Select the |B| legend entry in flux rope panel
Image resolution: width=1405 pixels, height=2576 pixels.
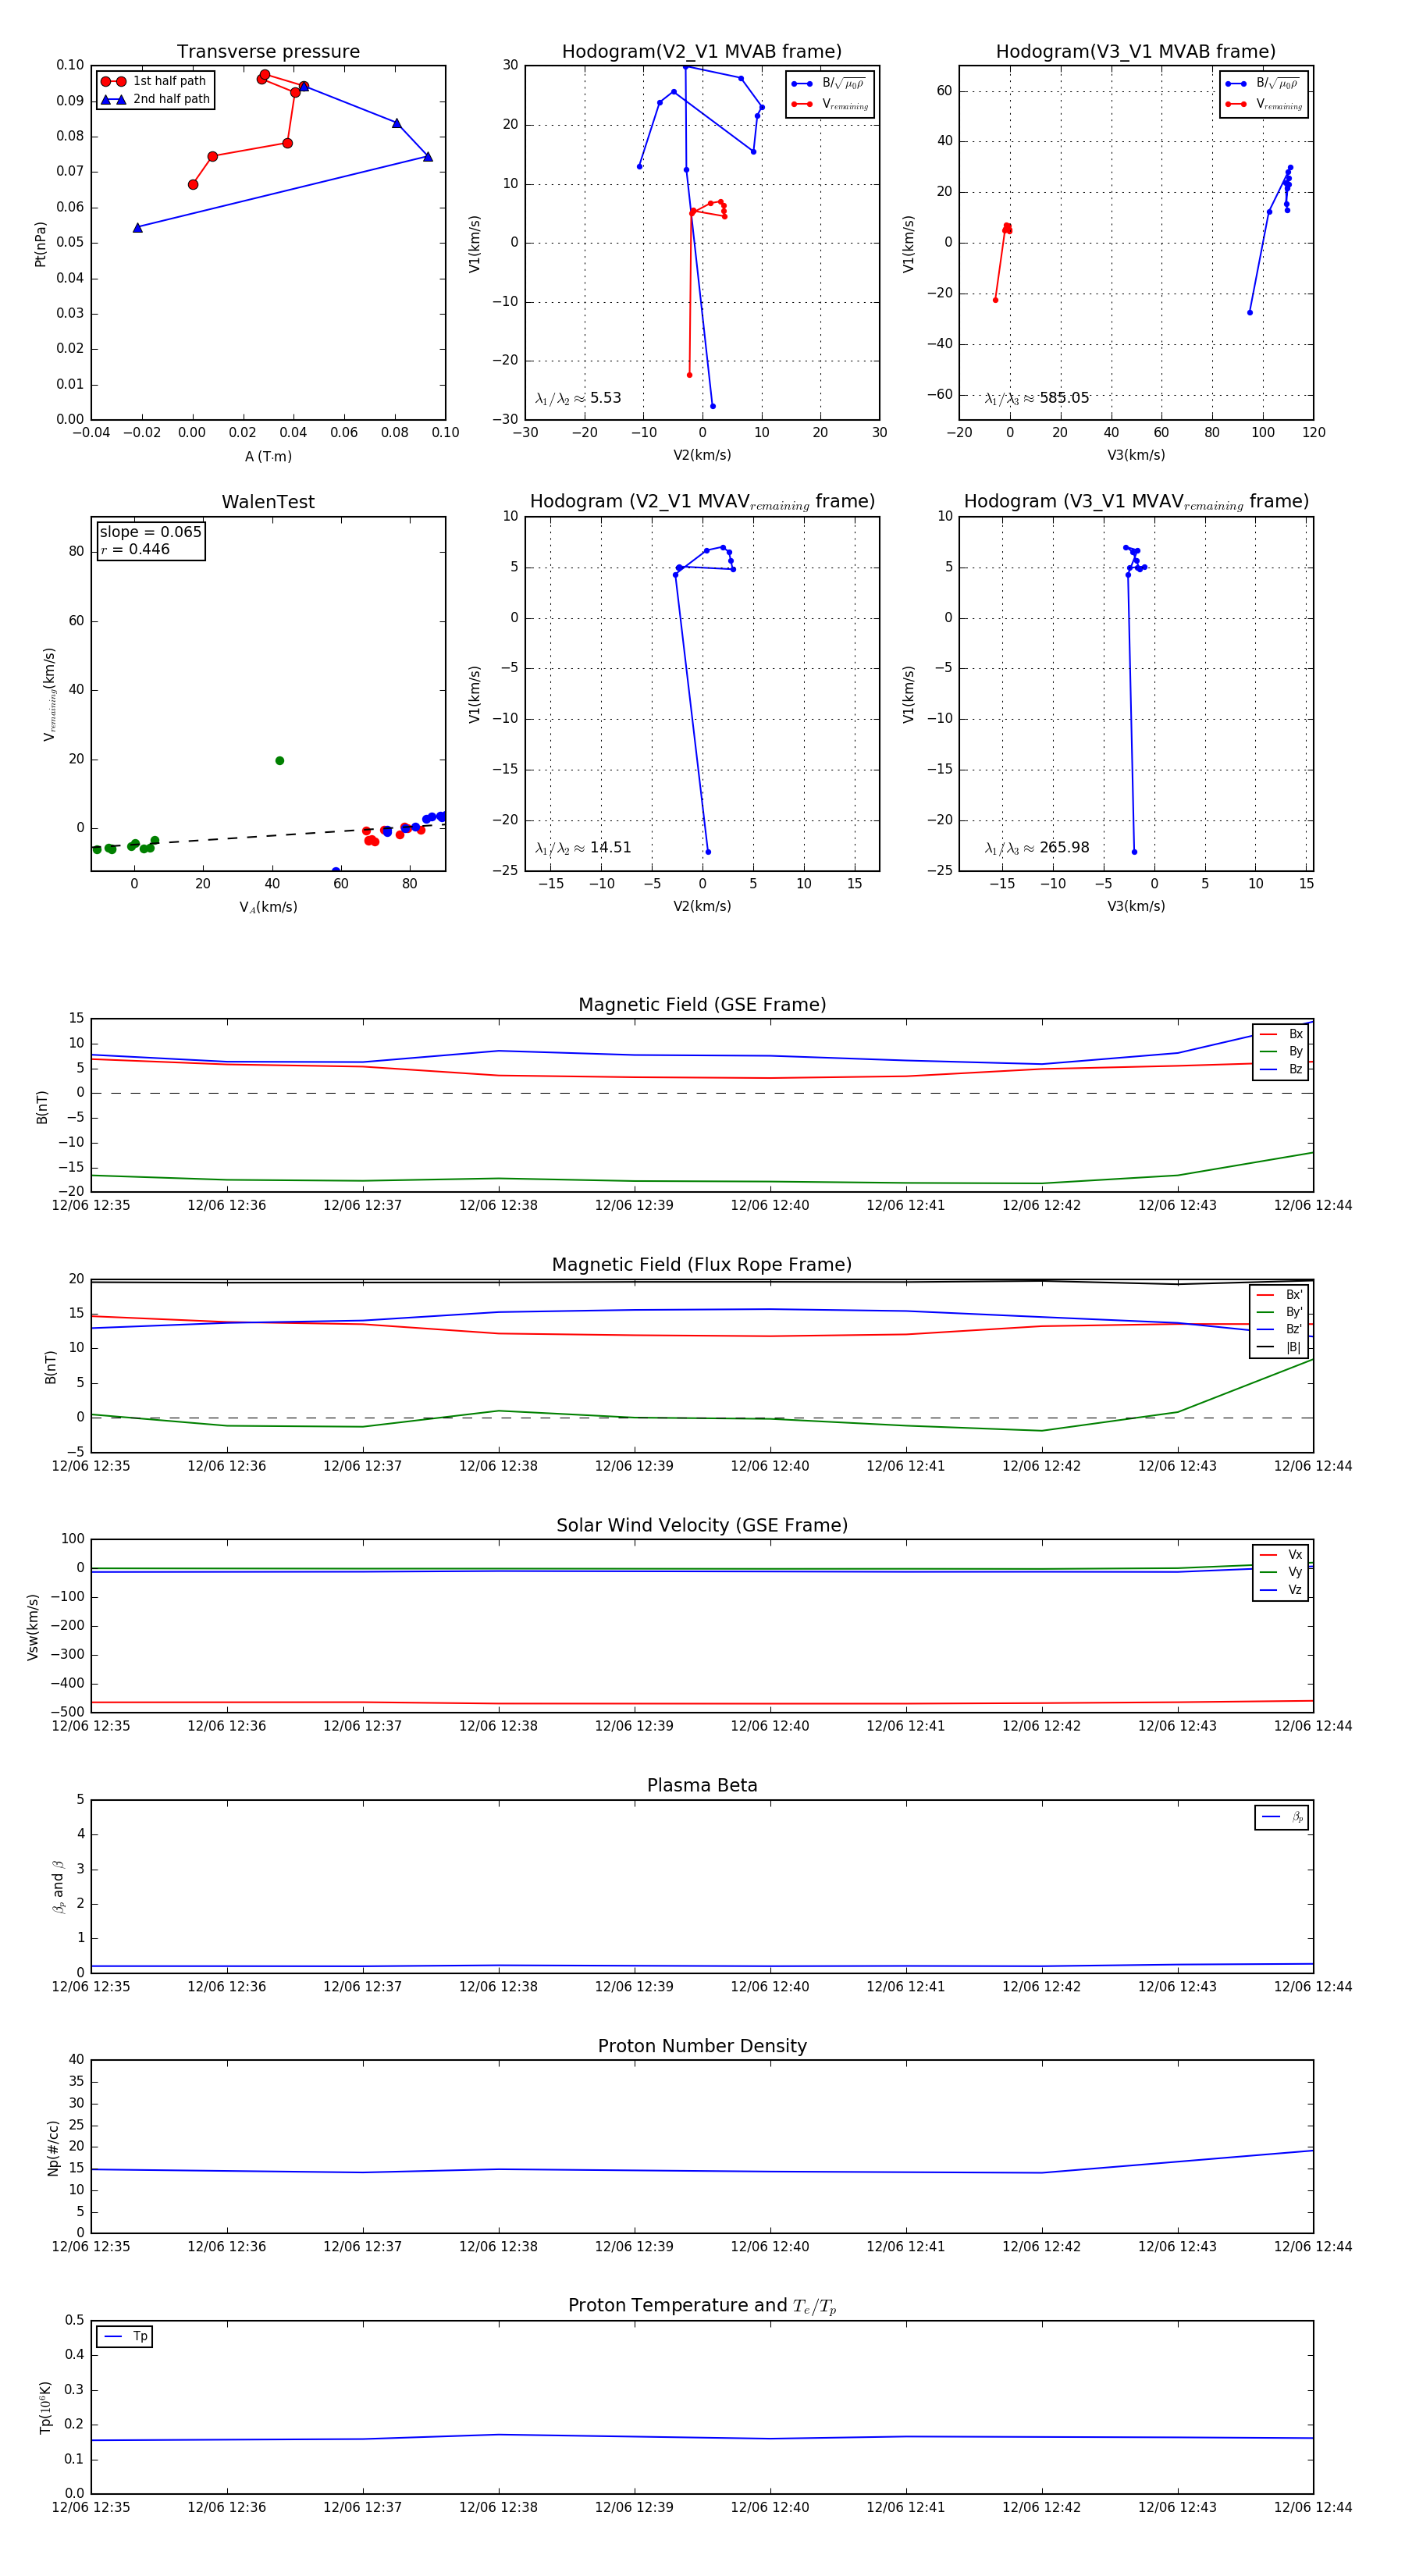(x=1279, y=1348)
